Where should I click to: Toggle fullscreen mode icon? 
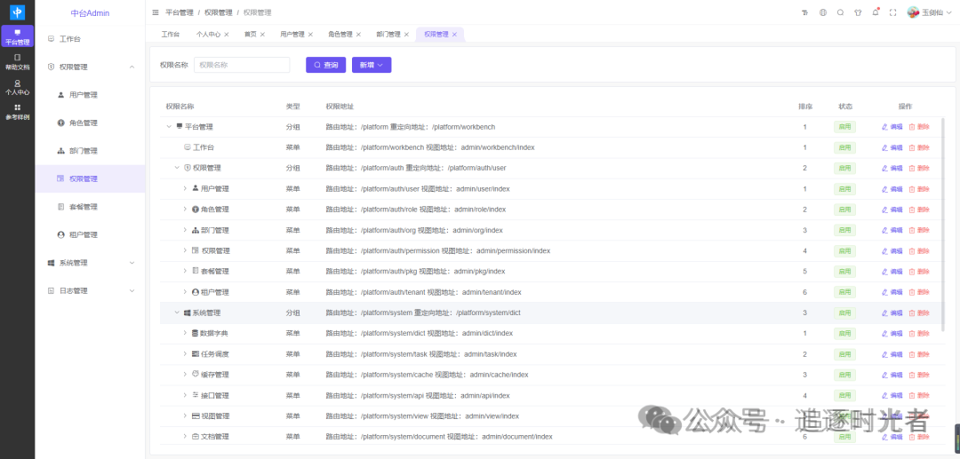(892, 12)
